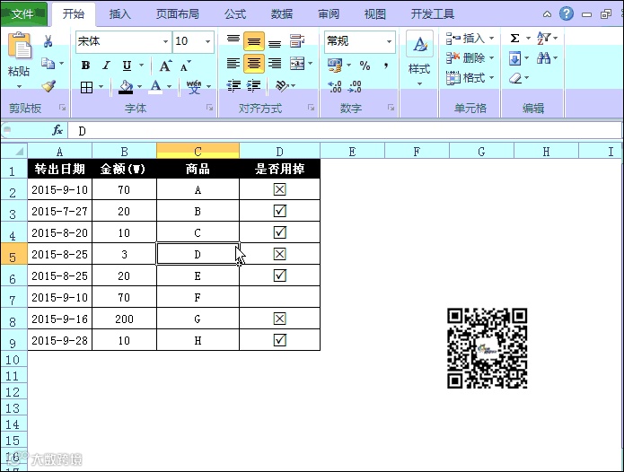The width and height of the screenshot is (624, 472).
Task: Align text right
Action: pyautogui.click(x=275, y=63)
